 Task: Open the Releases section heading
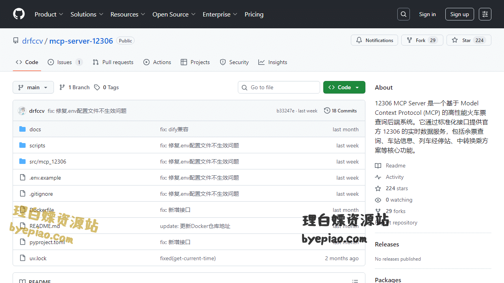tap(387, 244)
